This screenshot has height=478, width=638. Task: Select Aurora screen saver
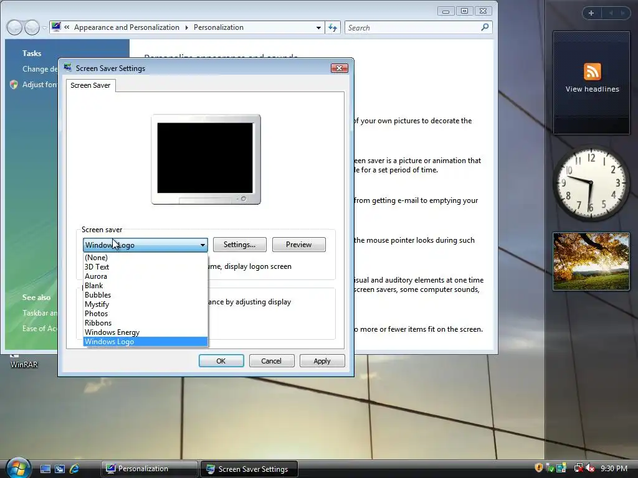click(x=145, y=276)
